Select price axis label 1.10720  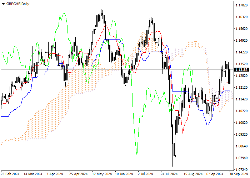tap(241, 111)
